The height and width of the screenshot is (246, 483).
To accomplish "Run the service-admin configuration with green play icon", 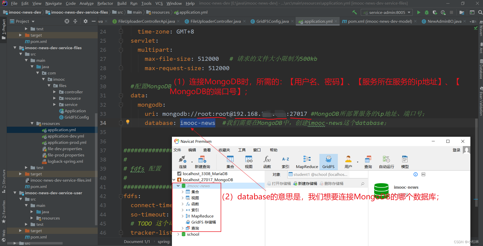I will point(419,12).
